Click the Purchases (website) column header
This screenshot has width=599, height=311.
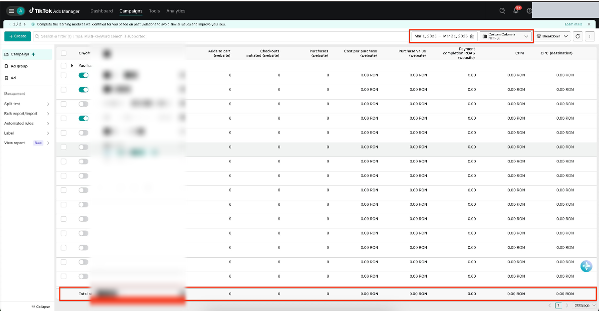point(319,53)
